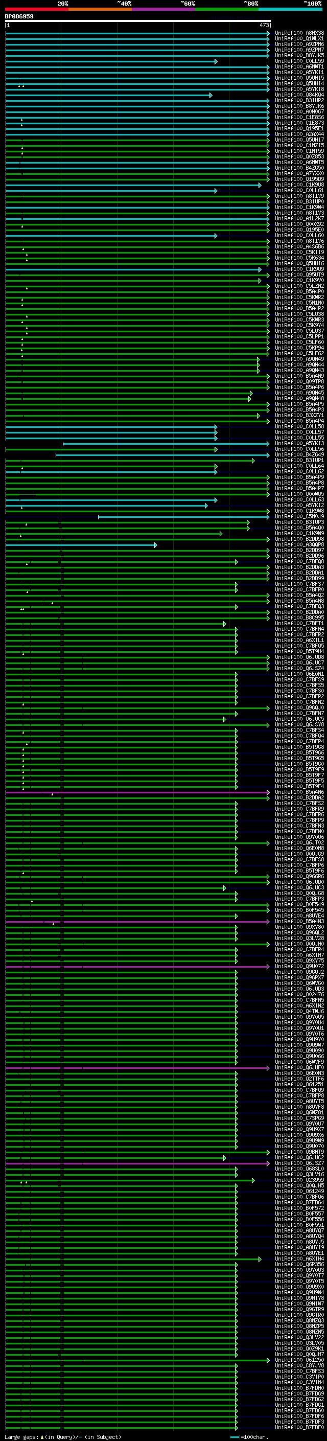This screenshot has width=327, height=1441.
Task: Click hit label UniRef100_A6MWT1
Action: pyautogui.click(x=299, y=66)
